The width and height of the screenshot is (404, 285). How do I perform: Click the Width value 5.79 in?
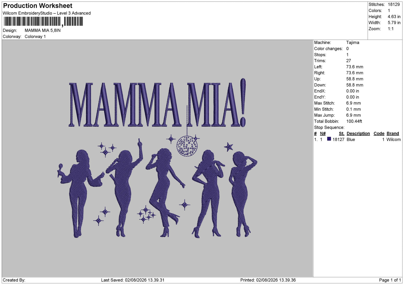(394, 23)
